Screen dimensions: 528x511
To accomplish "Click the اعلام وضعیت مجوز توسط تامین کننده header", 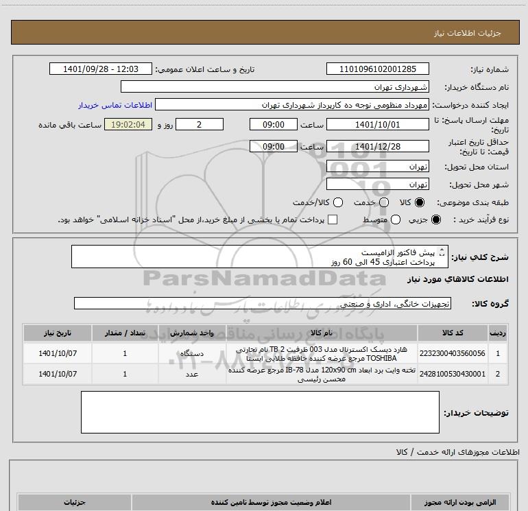I will [x=271, y=502].
